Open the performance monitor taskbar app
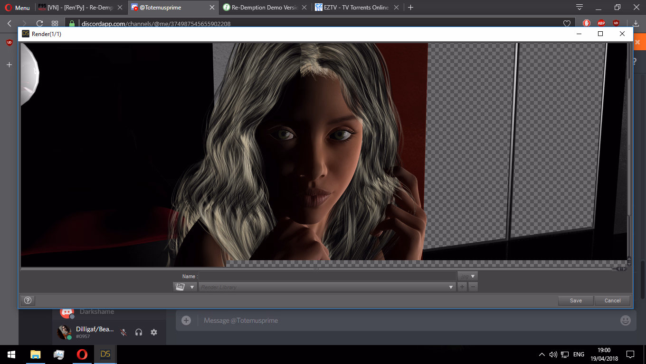Screen dimensions: 646x364 pos(59,355)
